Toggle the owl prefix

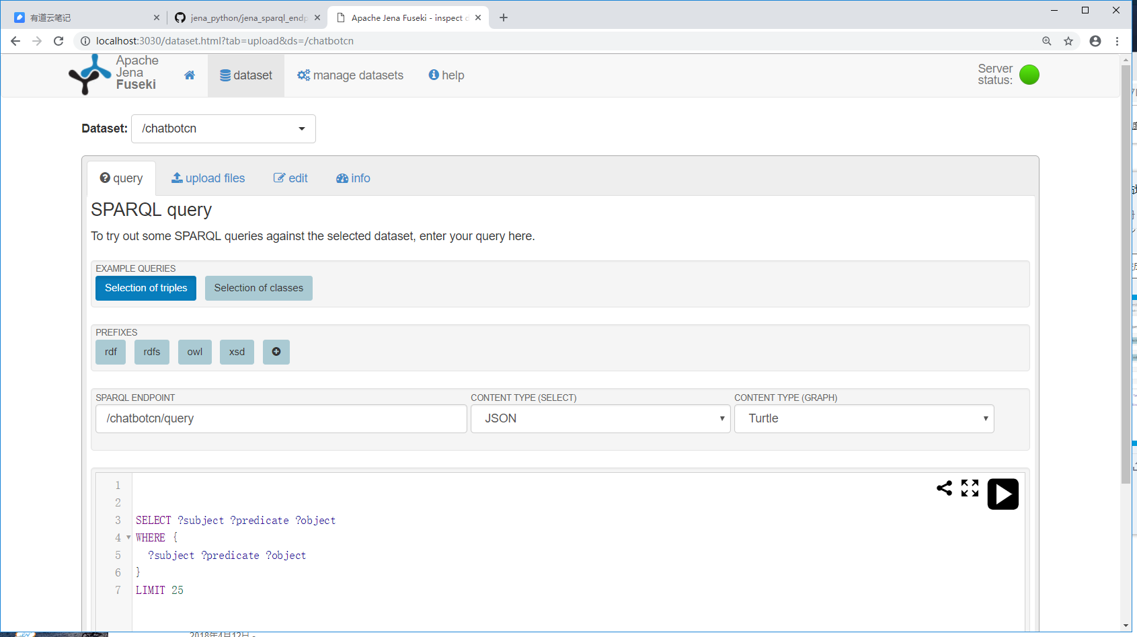click(x=195, y=352)
